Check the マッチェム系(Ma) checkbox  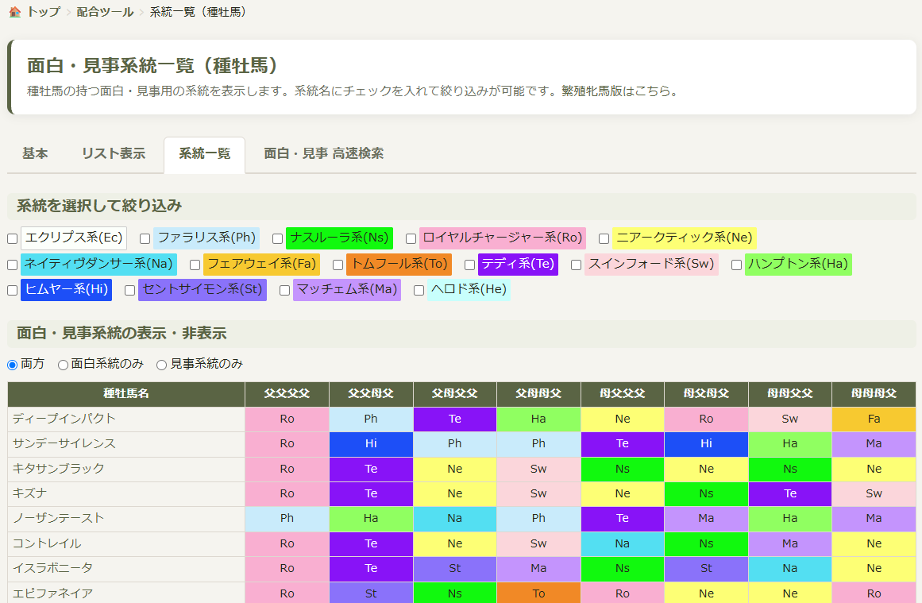(x=284, y=290)
